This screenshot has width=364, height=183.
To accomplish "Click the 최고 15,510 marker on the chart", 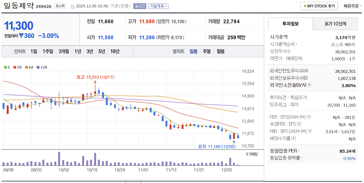I will pos(95,77).
